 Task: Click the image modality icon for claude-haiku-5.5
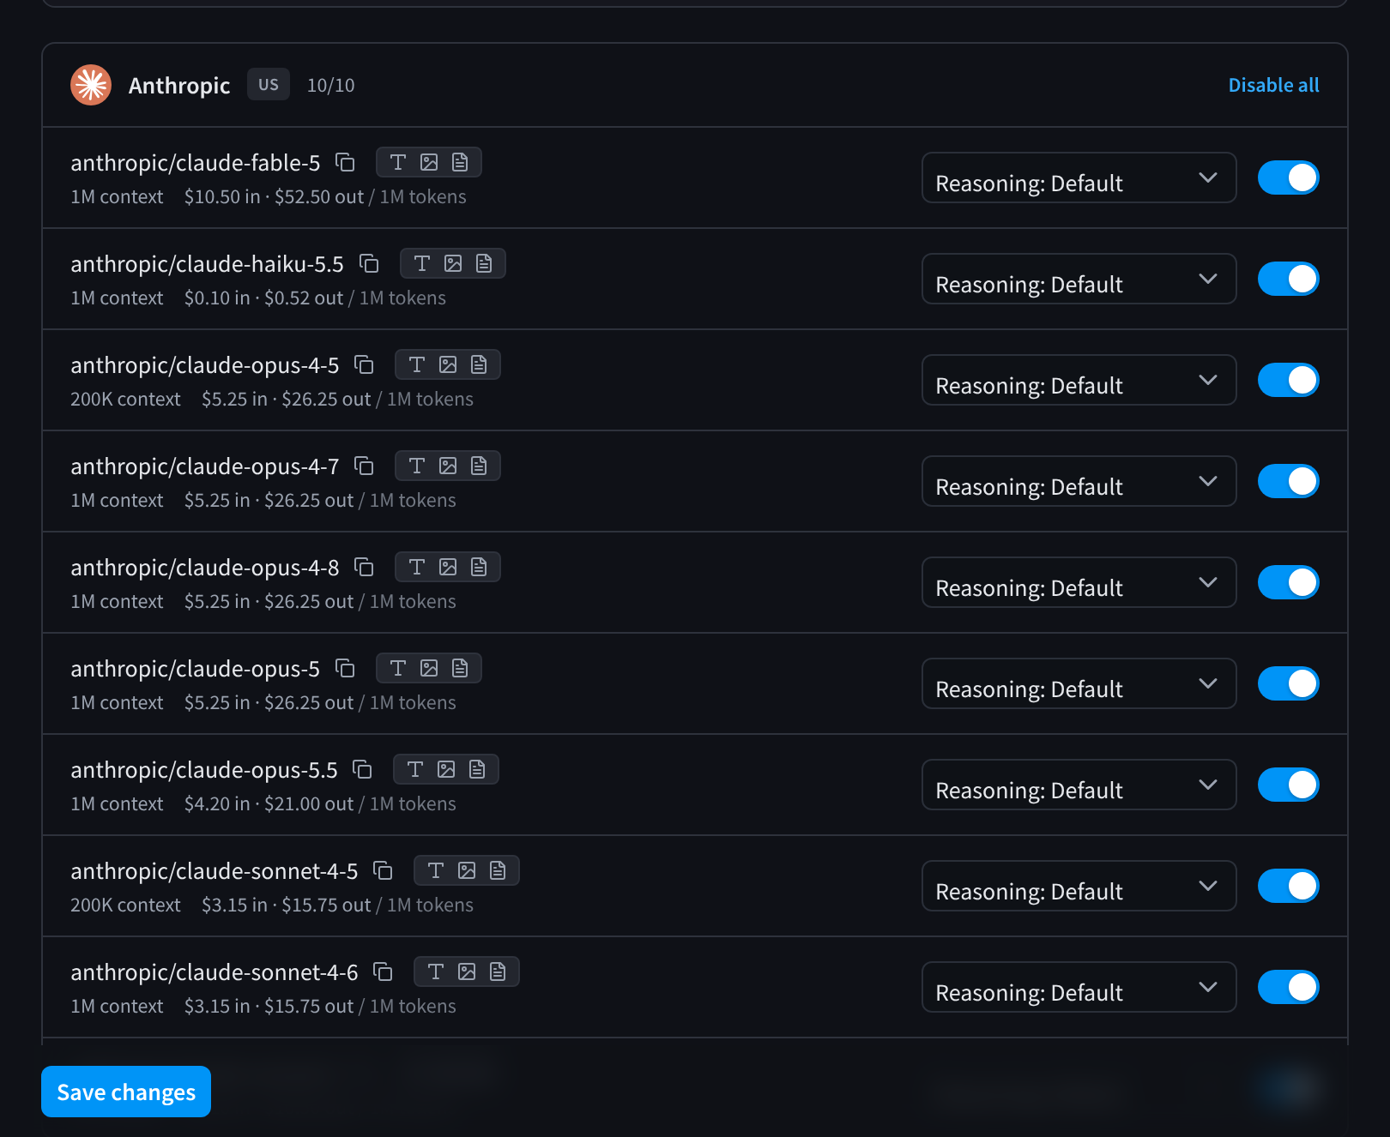tap(453, 263)
